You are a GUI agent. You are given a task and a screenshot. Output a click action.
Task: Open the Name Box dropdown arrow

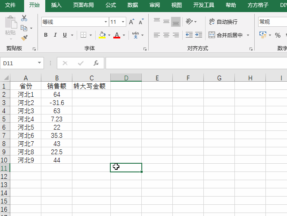pos(39,63)
